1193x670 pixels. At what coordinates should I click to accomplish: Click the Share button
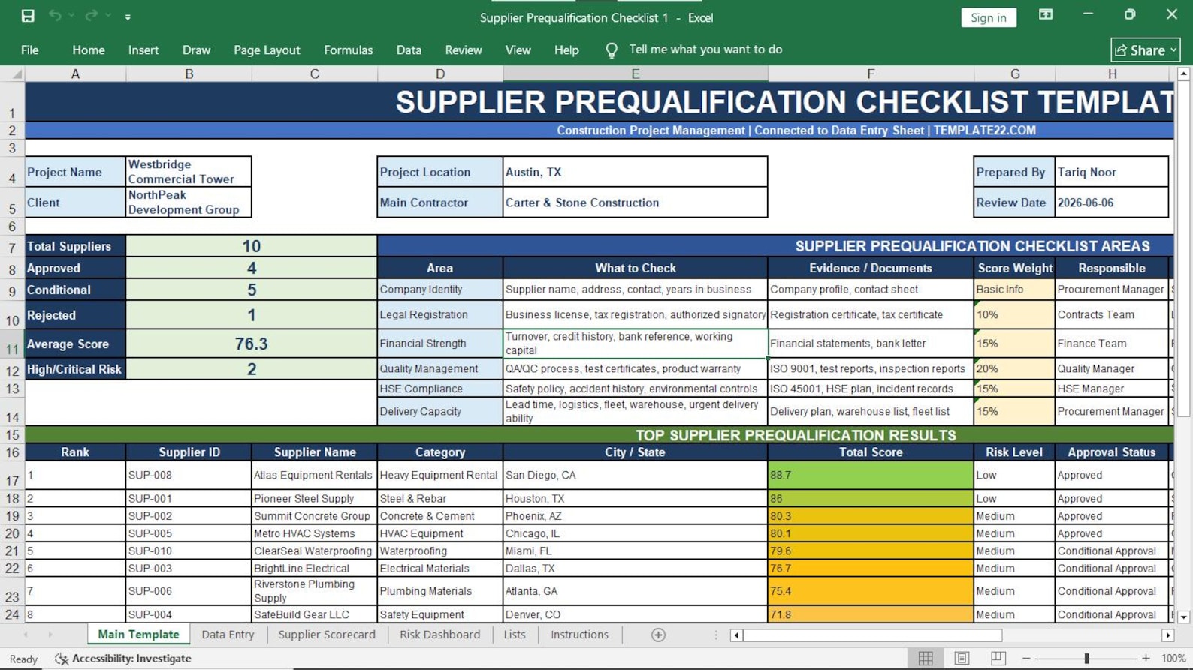click(x=1145, y=50)
